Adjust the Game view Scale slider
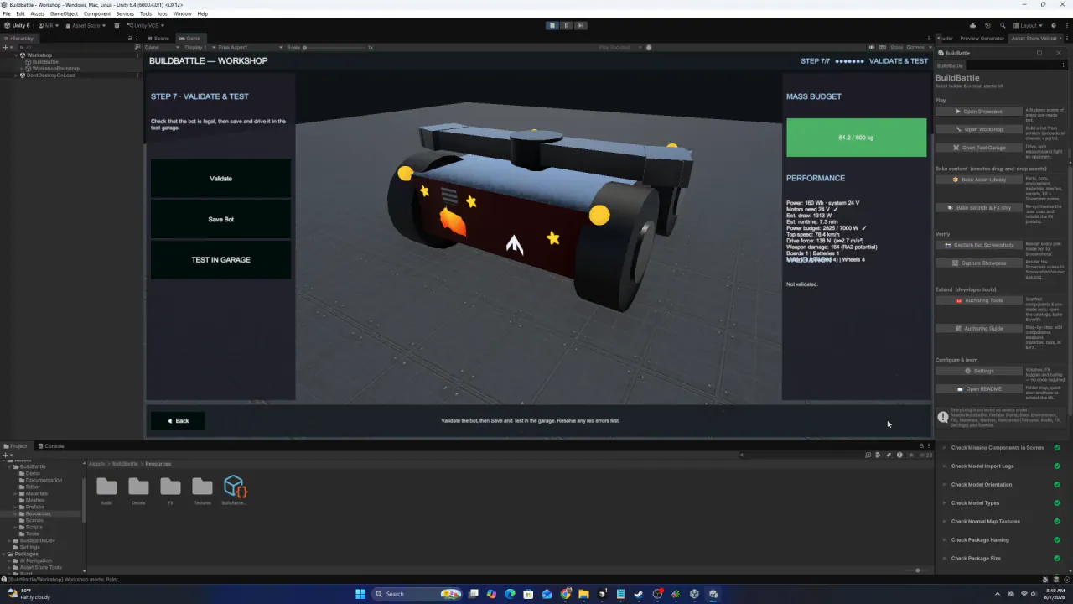 337,48
